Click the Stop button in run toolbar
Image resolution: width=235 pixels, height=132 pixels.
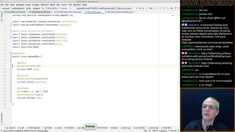pos(146,8)
